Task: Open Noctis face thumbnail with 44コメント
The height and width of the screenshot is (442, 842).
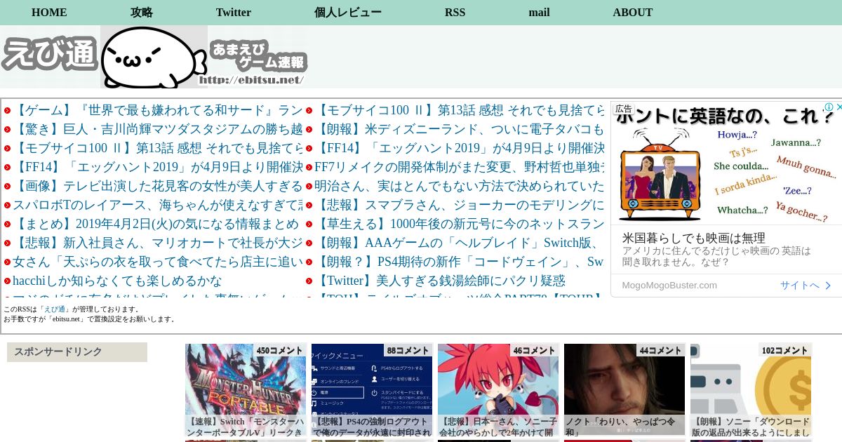Action: click(x=624, y=390)
